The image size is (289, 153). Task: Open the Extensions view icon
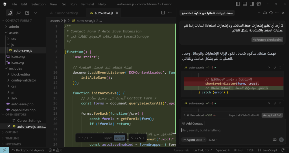27,13
